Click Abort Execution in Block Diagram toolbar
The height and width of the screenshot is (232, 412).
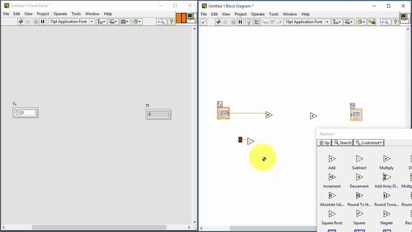(233, 22)
